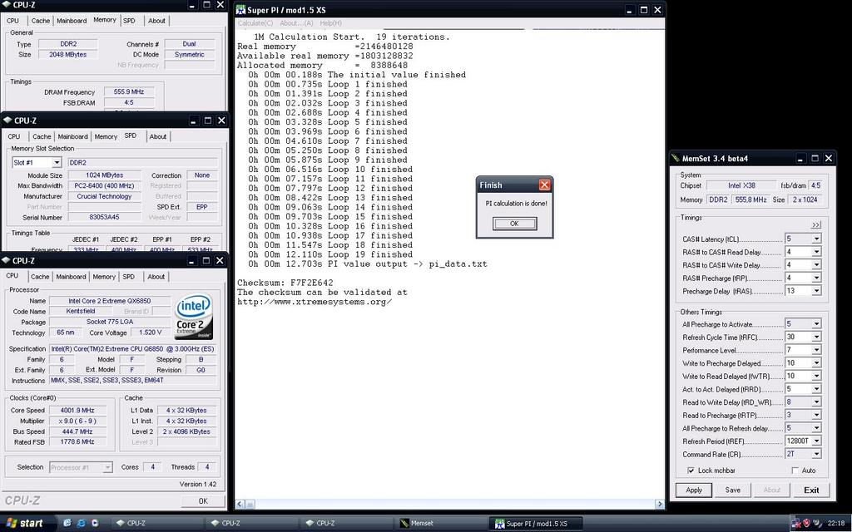Open the CAS# Latency (tCL) dropdown
This screenshot has height=532, width=852.
click(816, 239)
